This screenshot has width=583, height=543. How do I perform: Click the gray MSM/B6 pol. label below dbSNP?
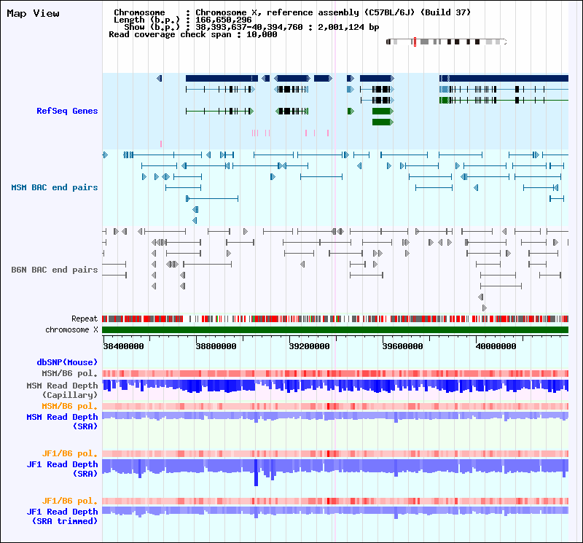coord(69,373)
